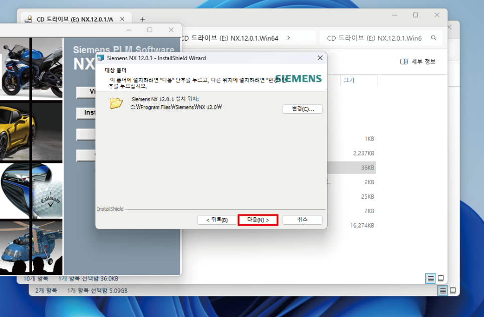Close the NX launcher window
This screenshot has width=484, height=317.
171,30
